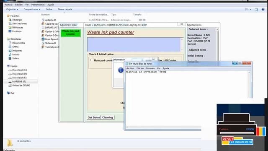Open Edición menu in Bloc de notas
Viewport: 268px width, 151px height.
pos(140,68)
